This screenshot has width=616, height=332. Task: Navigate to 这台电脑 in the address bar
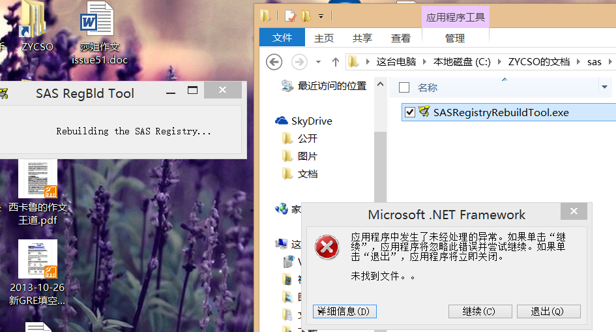coord(396,62)
